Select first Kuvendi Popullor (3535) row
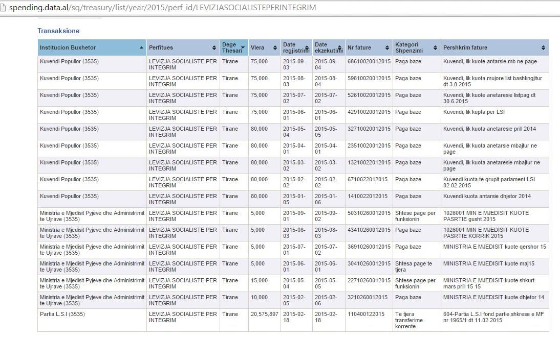560x340 pixels. (x=69, y=62)
